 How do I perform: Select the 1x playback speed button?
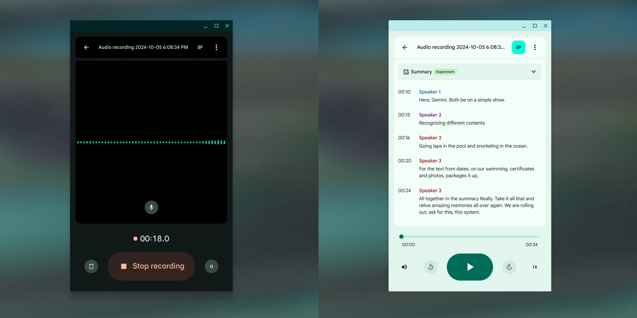pyautogui.click(x=535, y=267)
